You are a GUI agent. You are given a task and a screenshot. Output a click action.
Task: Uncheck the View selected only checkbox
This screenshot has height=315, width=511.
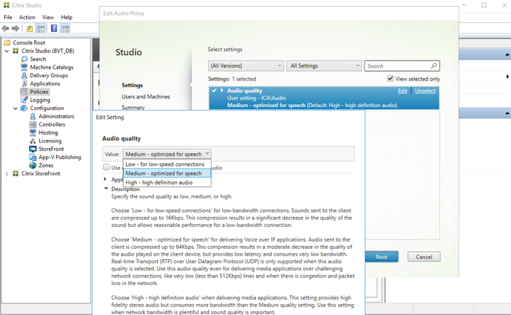390,78
